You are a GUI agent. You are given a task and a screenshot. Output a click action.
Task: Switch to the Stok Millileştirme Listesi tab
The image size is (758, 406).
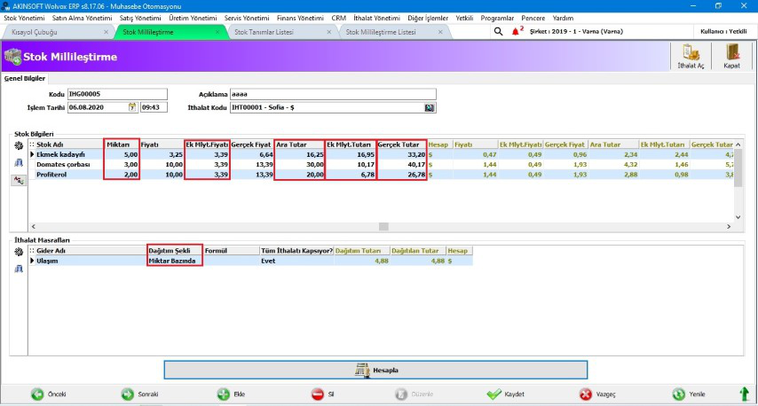tap(382, 32)
